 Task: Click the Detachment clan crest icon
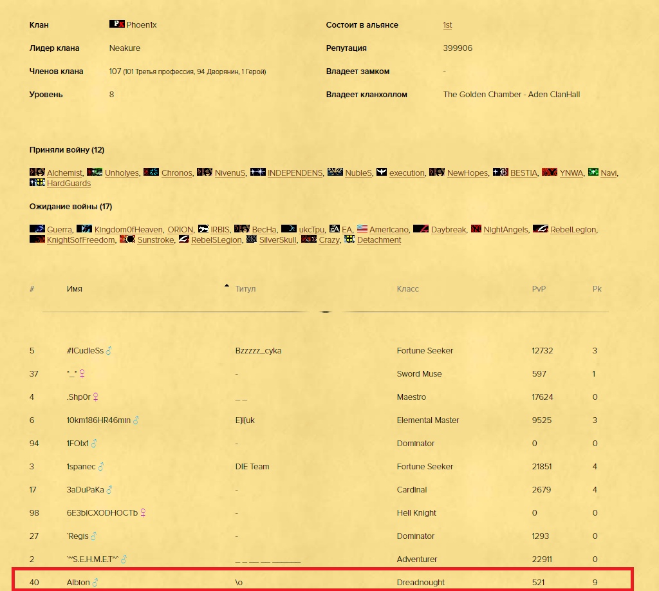click(x=349, y=239)
